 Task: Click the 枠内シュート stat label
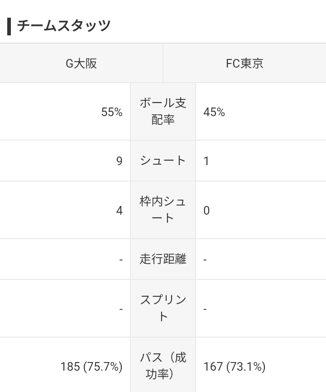[163, 210]
